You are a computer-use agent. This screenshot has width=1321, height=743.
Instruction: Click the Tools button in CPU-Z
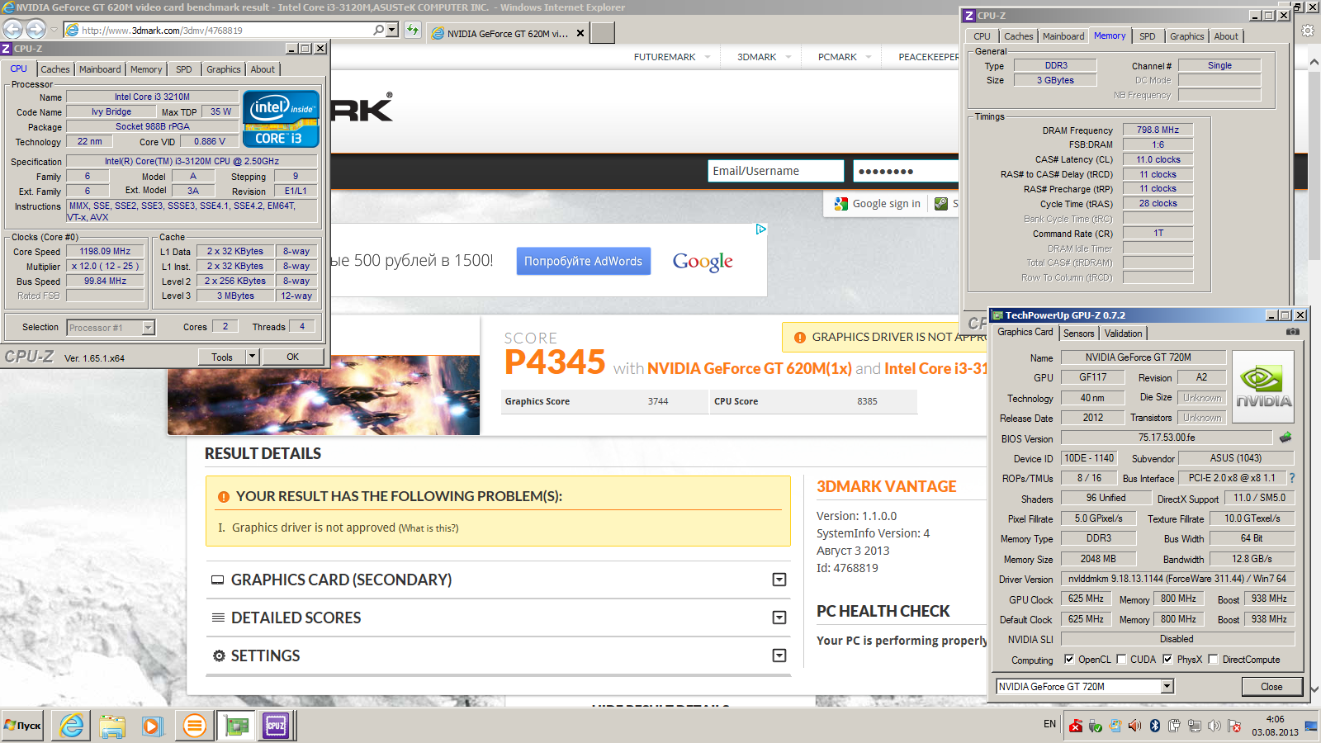222,357
